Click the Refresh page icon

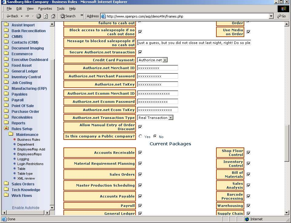[46, 16]
